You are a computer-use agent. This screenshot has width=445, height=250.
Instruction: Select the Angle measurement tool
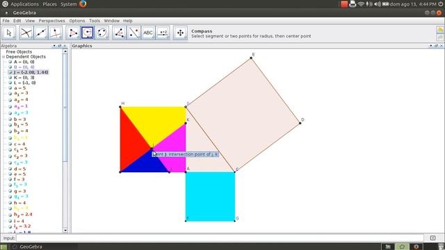click(120, 33)
